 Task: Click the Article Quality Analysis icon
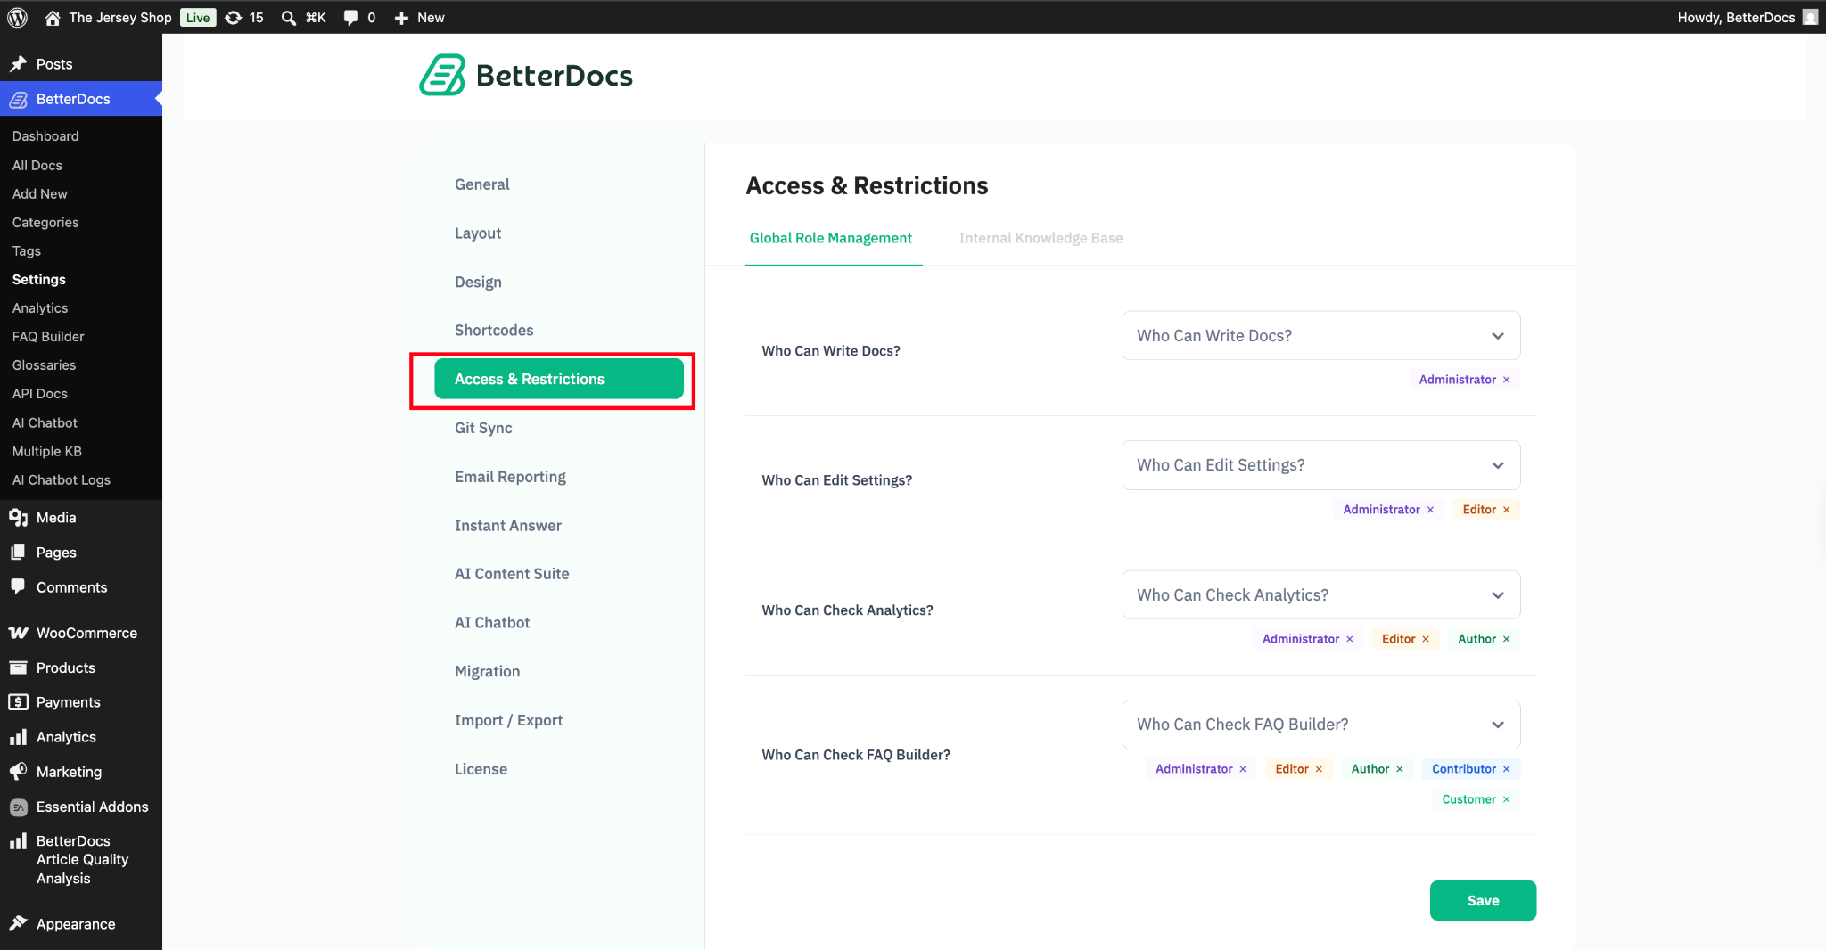18,841
